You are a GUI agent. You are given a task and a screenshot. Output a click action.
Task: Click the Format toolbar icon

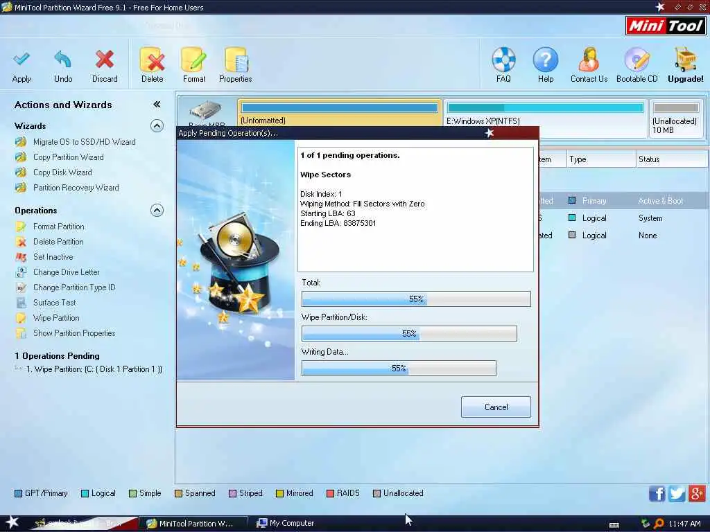[194, 60]
